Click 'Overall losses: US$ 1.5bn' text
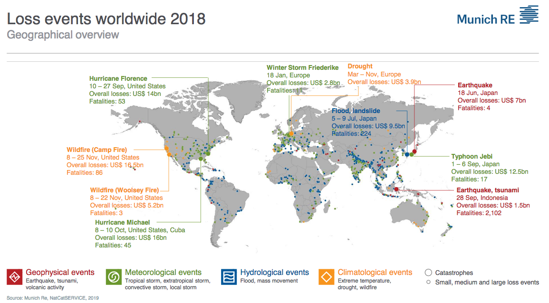Image resolution: width=549 pixels, height=303 pixels. tap(492, 205)
